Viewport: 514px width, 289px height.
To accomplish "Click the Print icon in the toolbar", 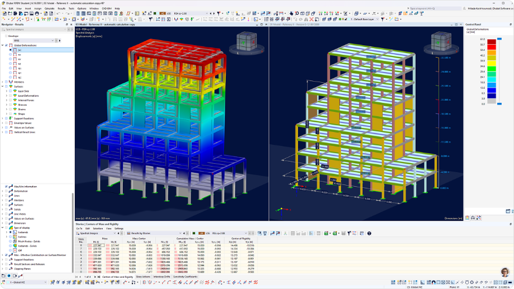I will tap(37, 13).
